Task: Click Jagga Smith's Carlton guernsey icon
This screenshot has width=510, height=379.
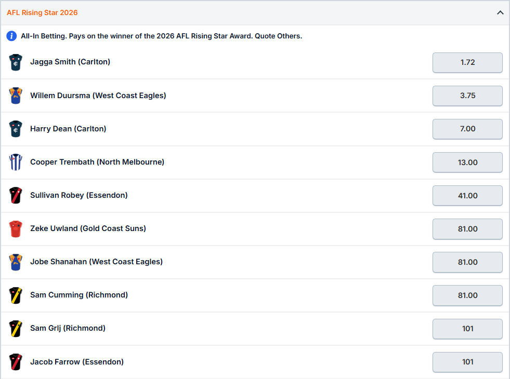Action: 16,62
